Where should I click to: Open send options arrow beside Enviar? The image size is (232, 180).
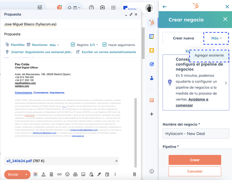pos(26,174)
